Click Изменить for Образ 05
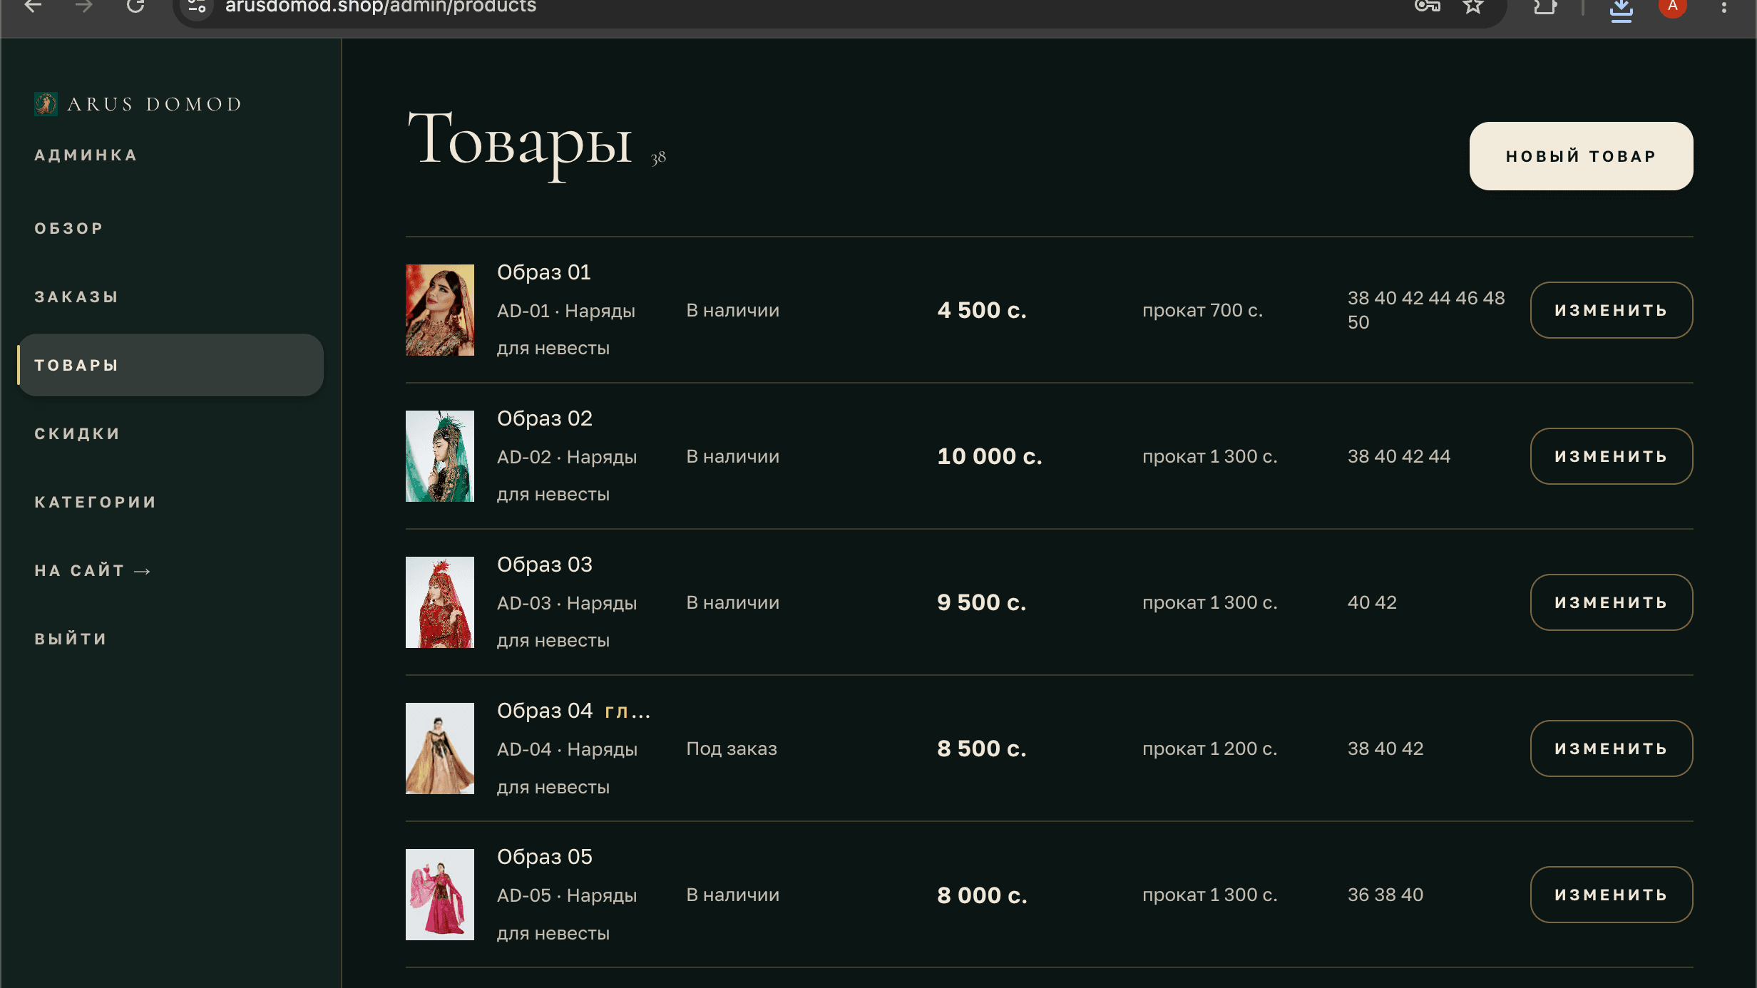The width and height of the screenshot is (1757, 988). (1612, 895)
